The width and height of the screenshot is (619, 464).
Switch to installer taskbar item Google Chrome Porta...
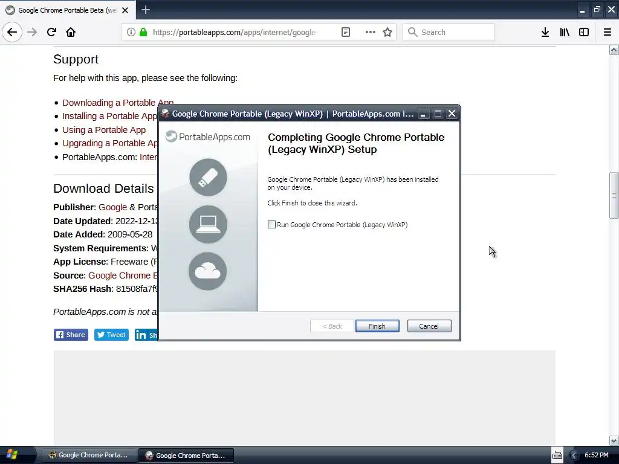[x=186, y=456]
